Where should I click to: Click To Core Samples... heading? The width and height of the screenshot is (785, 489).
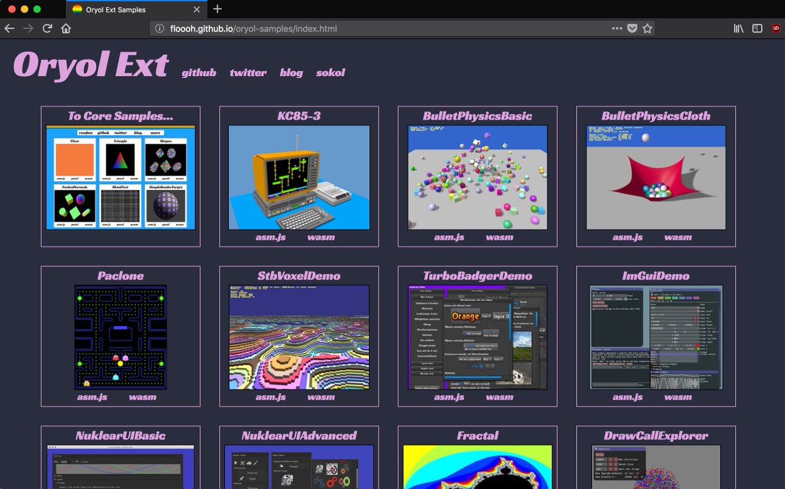(x=120, y=116)
